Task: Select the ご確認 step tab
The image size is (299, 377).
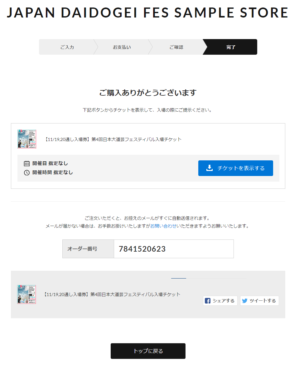Action: 176,47
